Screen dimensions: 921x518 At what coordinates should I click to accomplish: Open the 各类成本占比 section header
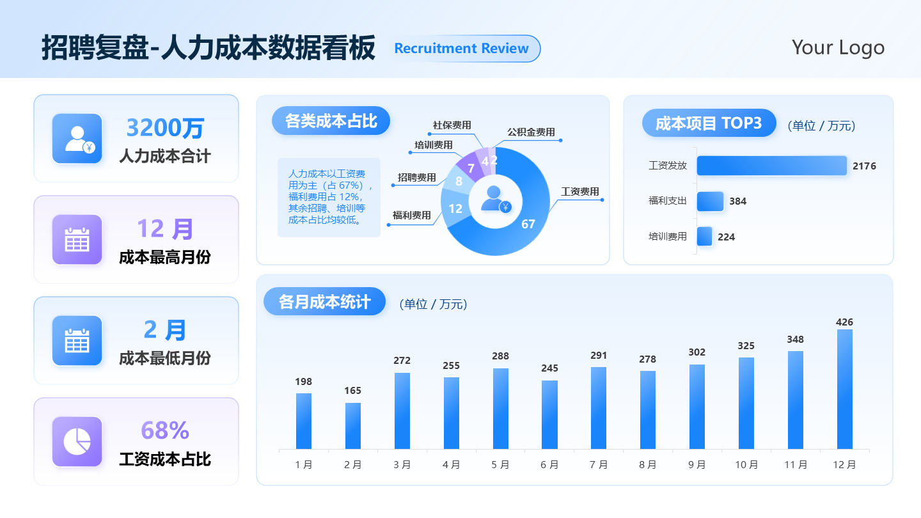331,120
